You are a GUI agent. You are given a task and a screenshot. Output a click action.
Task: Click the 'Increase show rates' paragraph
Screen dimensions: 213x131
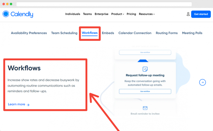point(43,85)
